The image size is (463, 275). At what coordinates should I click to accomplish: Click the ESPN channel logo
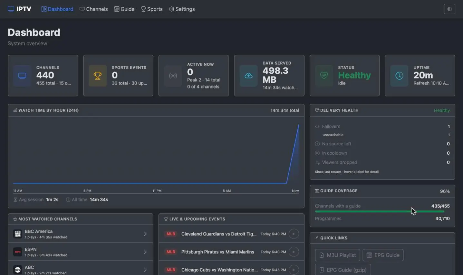[18, 252]
